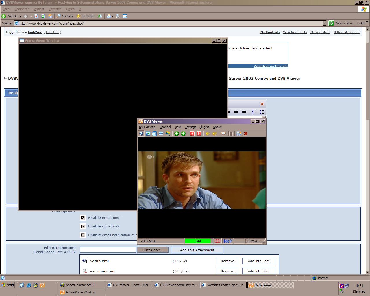Viewport: 370px width, 296px height.
Task: Click the edit page icon in IE toolbar
Action: (x=125, y=16)
